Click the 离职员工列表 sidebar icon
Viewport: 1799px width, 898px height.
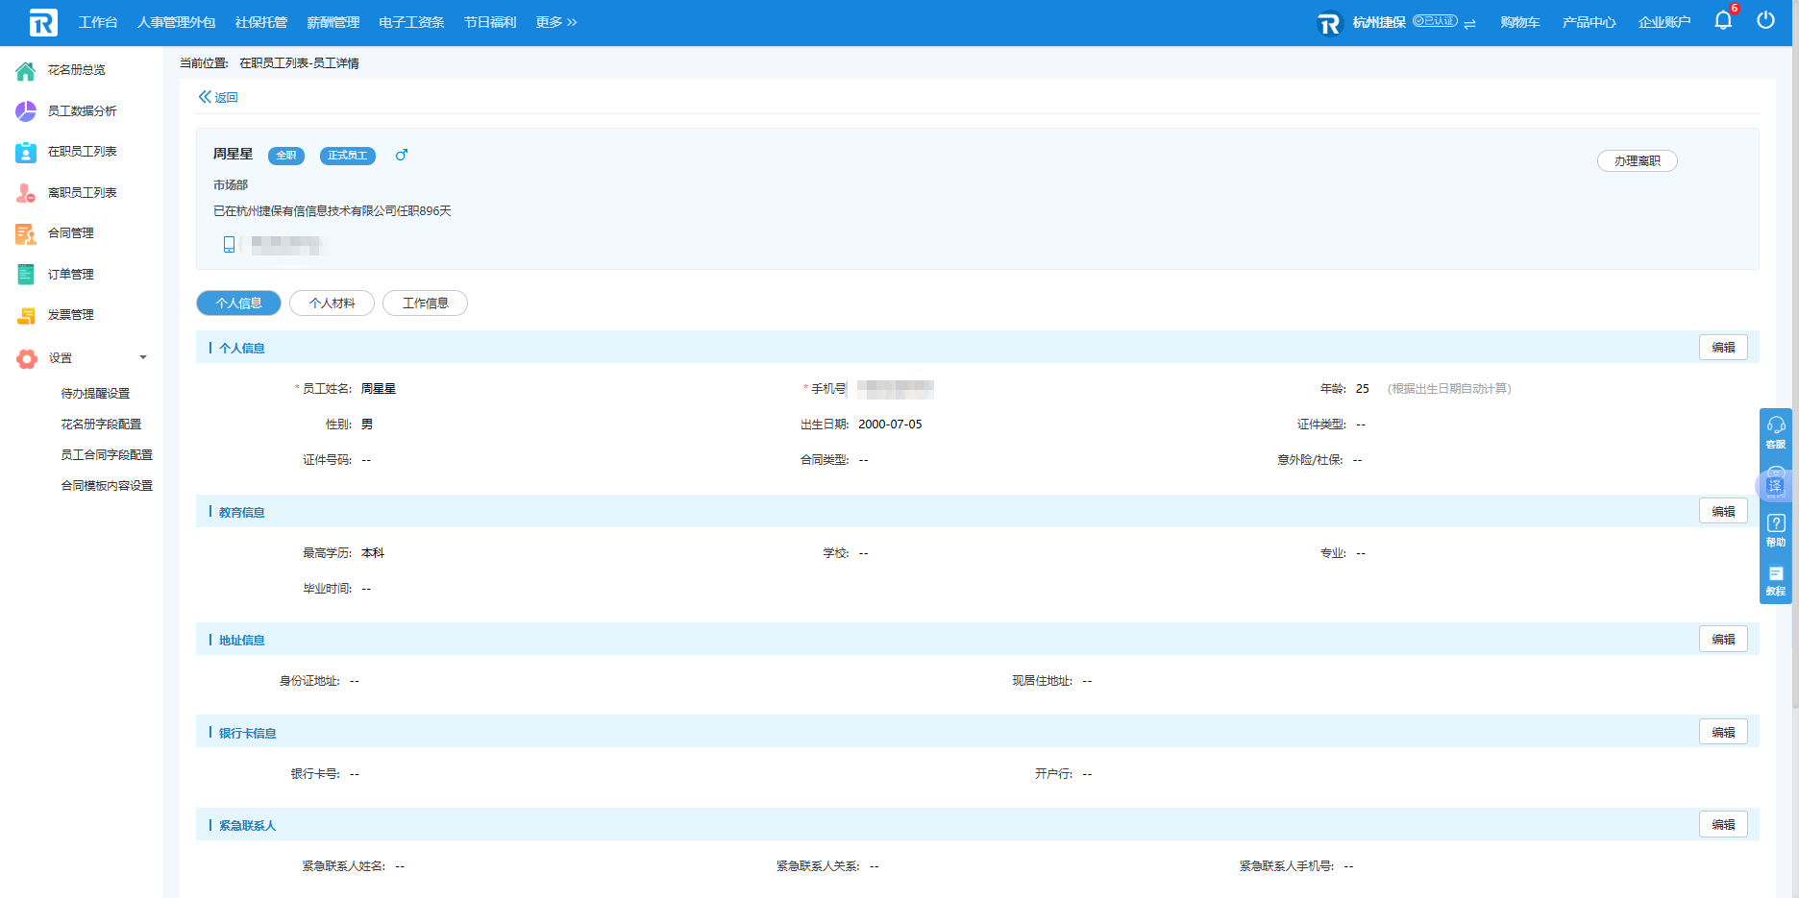(x=26, y=193)
